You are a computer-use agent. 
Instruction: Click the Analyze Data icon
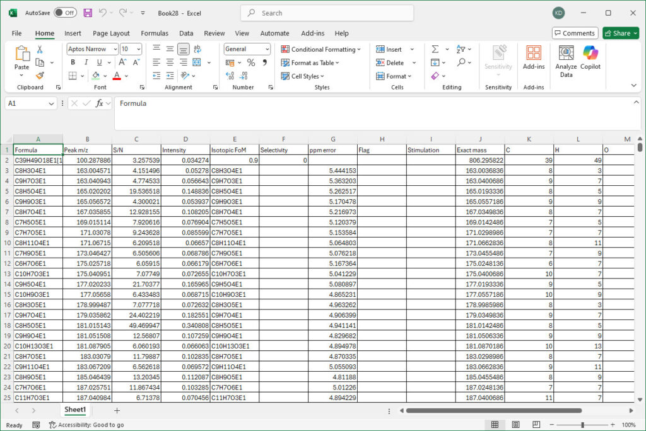[x=566, y=57]
